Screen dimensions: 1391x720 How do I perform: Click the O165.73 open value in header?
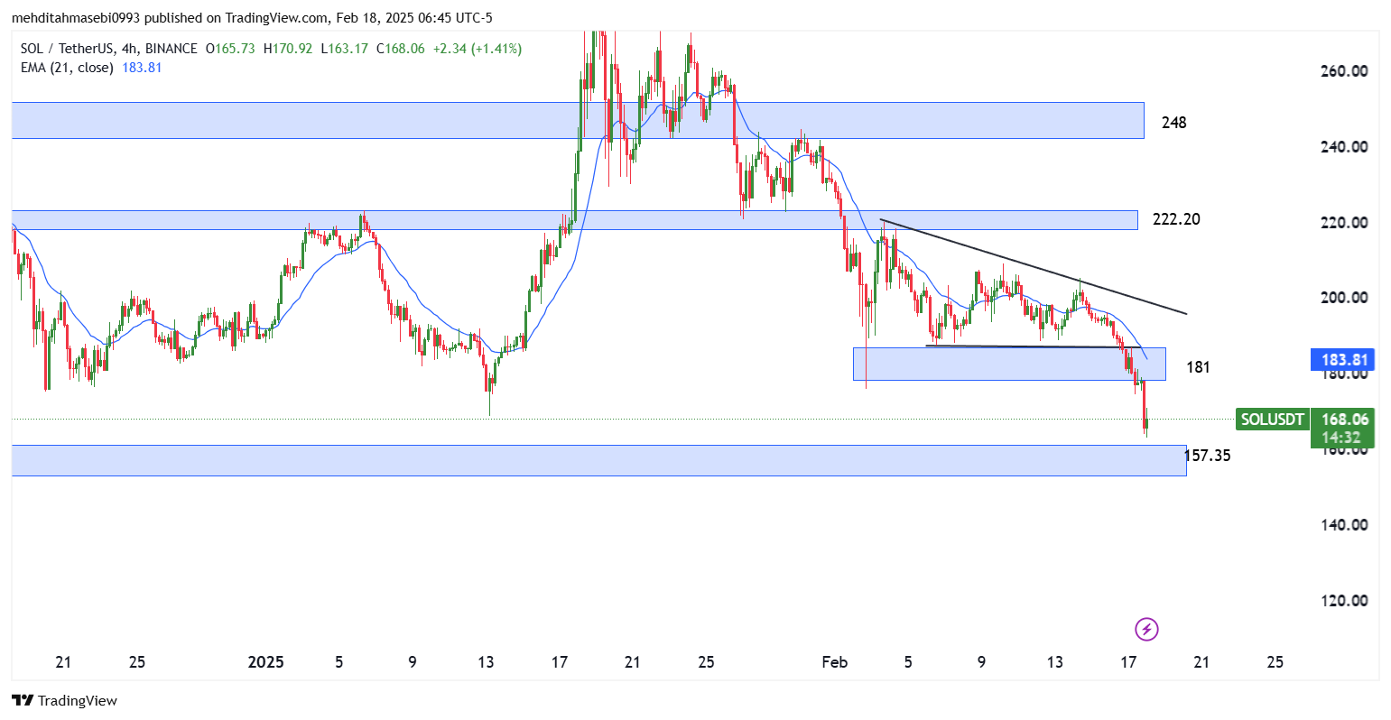[231, 49]
